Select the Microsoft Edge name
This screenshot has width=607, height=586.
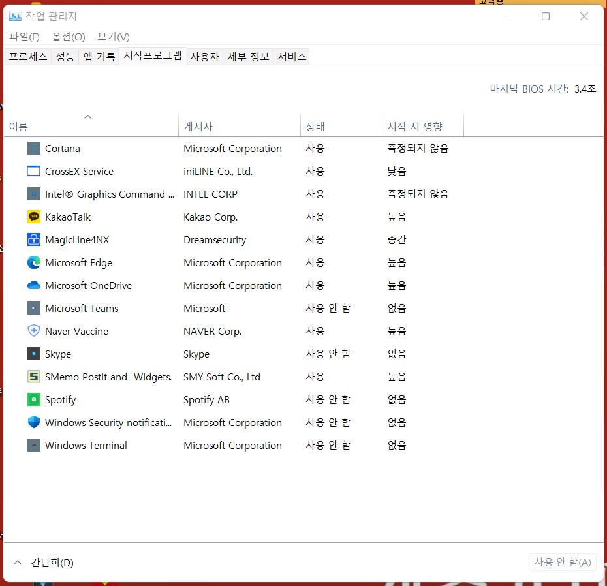click(78, 263)
